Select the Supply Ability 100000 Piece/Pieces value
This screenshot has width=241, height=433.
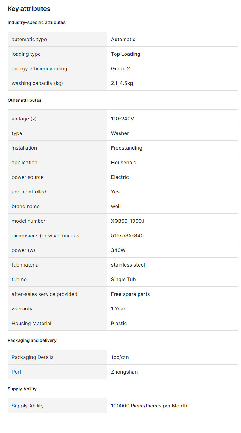(x=149, y=406)
